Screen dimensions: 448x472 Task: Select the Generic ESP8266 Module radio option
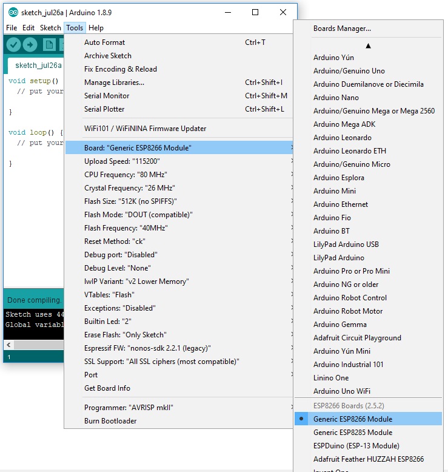pyautogui.click(x=368, y=419)
